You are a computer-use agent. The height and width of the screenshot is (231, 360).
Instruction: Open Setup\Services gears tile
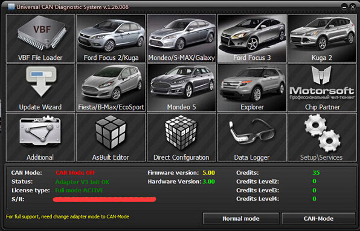(x=322, y=137)
